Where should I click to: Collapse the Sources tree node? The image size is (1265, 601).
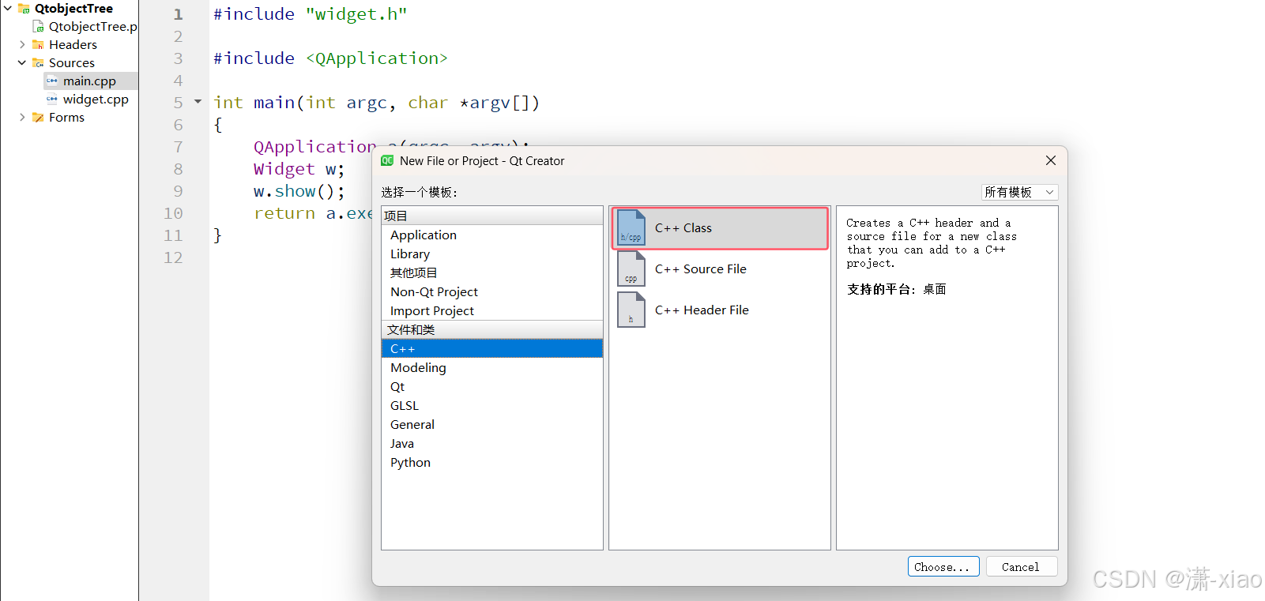[x=22, y=63]
